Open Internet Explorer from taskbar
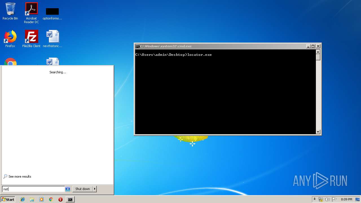Image resolution: width=361 pixels, height=203 pixels. click(x=23, y=199)
